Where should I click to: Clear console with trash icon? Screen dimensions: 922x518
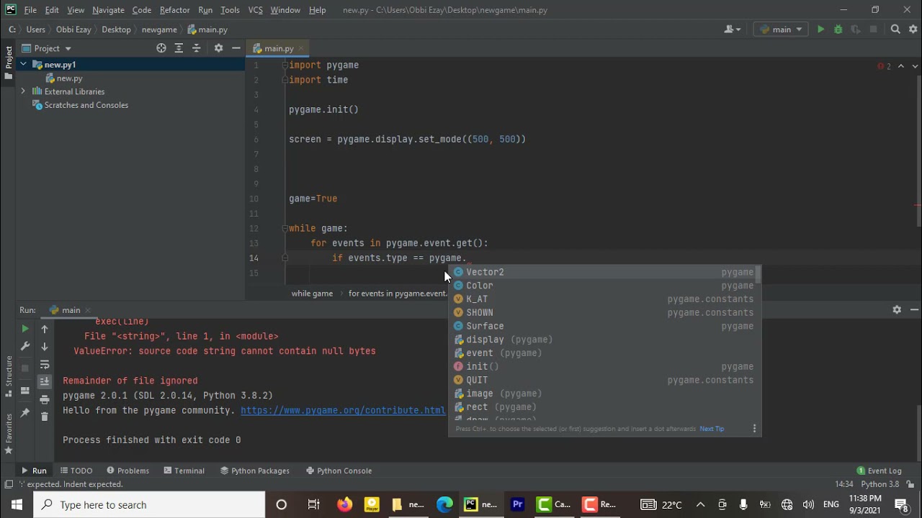coord(45,417)
